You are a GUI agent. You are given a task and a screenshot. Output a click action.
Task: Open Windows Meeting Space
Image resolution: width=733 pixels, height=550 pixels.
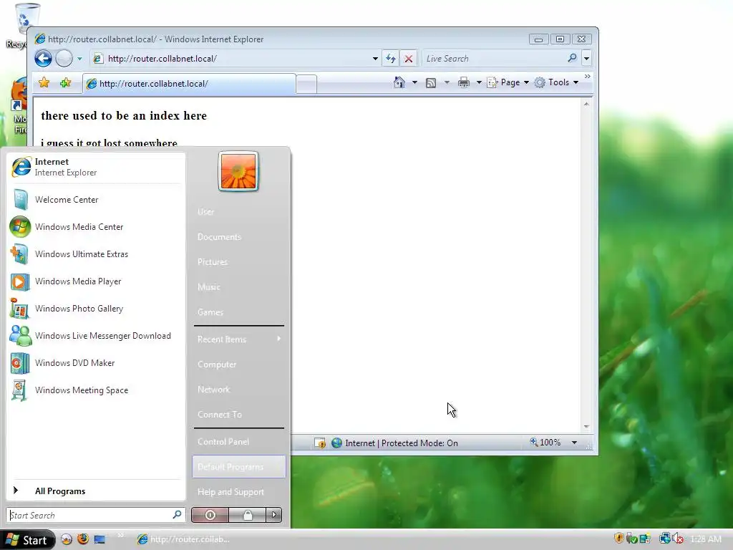(96, 390)
